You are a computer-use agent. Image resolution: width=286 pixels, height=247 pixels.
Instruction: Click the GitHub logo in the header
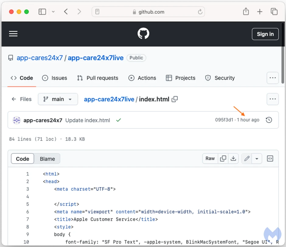click(143, 33)
